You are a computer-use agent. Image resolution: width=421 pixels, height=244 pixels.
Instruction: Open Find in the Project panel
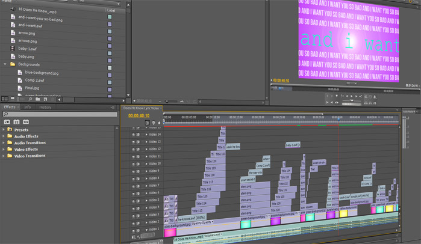pyautogui.click(x=30, y=99)
